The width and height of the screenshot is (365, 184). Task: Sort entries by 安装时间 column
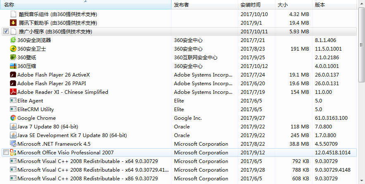pyautogui.click(x=256, y=5)
